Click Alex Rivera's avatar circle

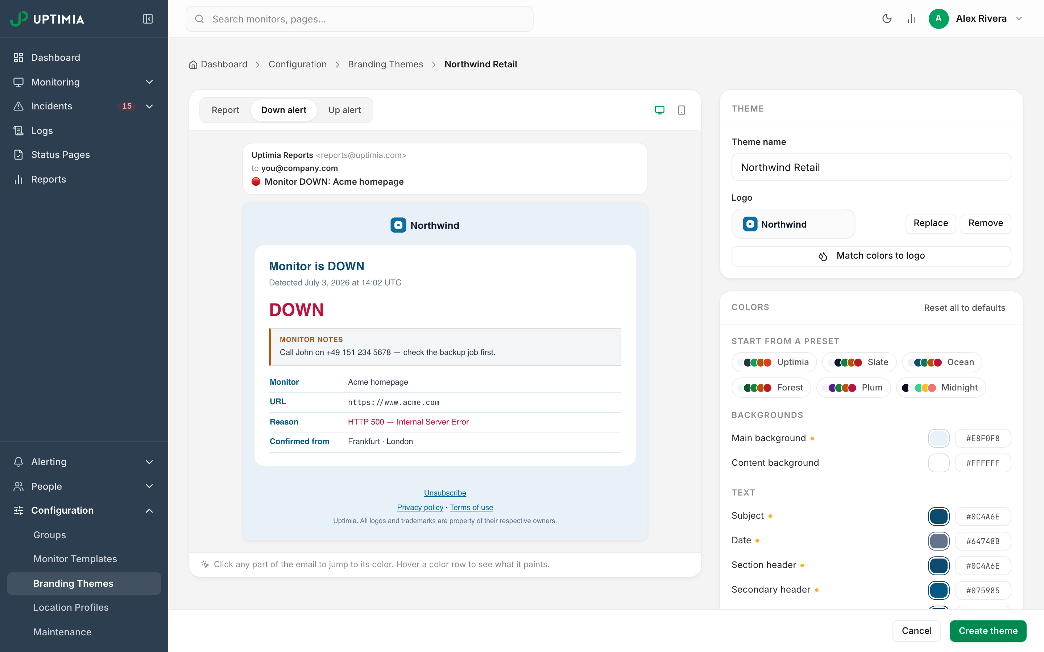tap(938, 18)
